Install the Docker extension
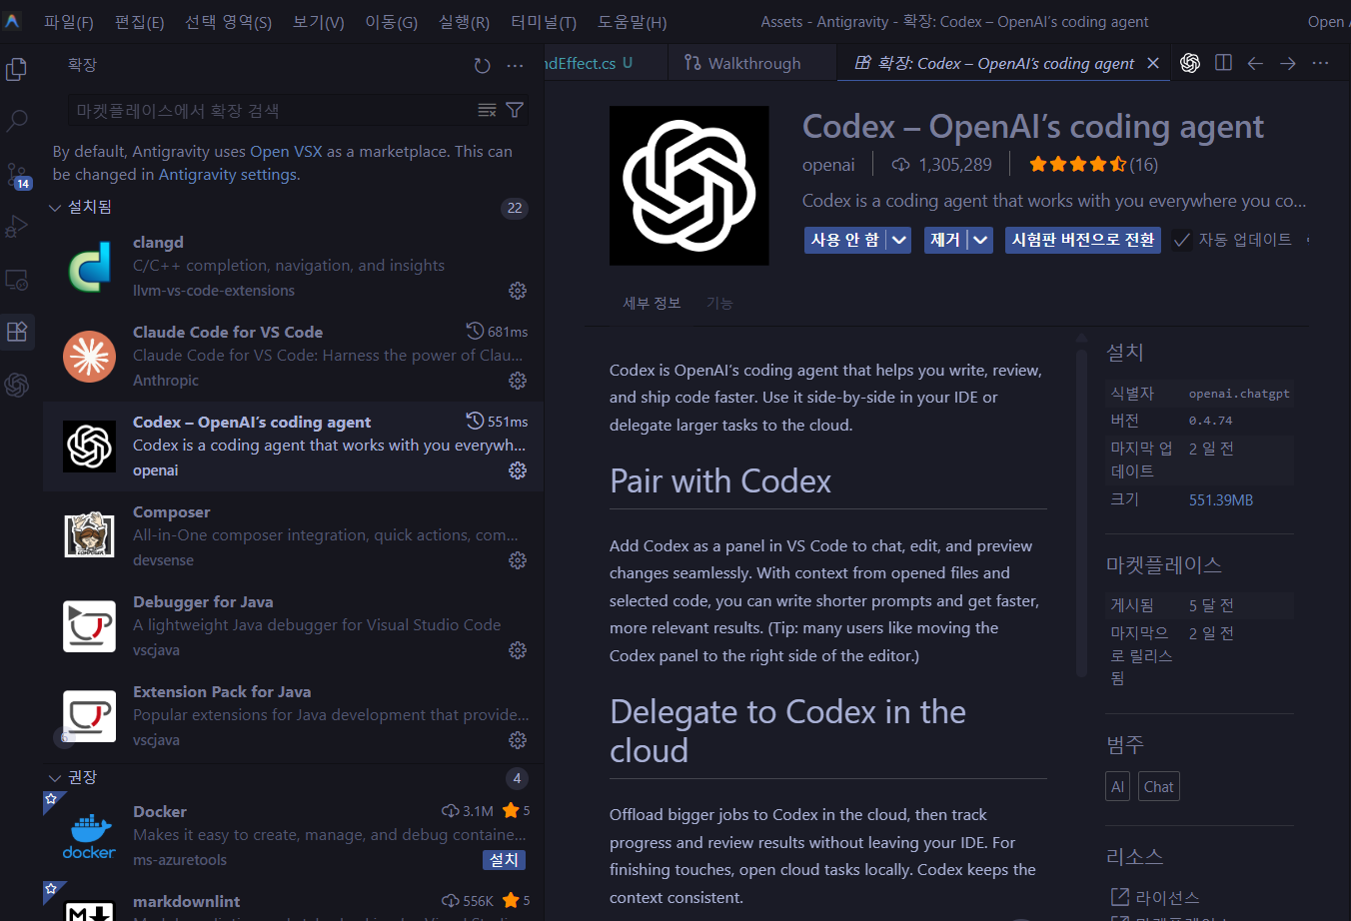1351x921 pixels. pyautogui.click(x=504, y=860)
